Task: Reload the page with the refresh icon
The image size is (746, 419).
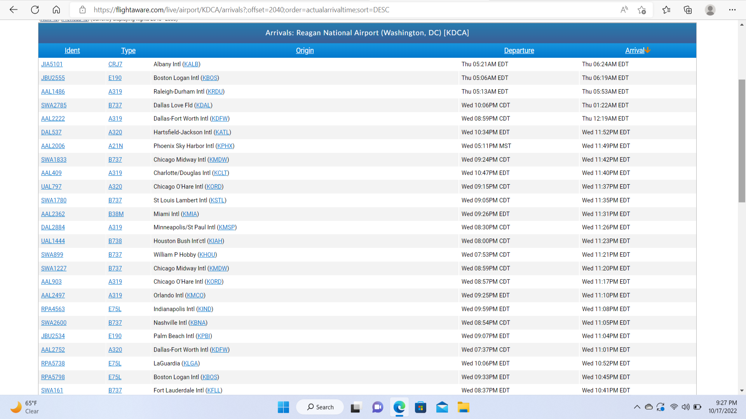Action: tap(35, 10)
